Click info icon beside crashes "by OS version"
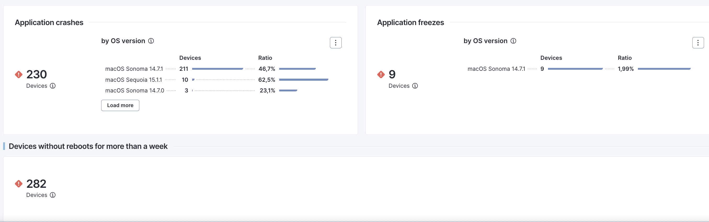The image size is (709, 222). [x=151, y=41]
